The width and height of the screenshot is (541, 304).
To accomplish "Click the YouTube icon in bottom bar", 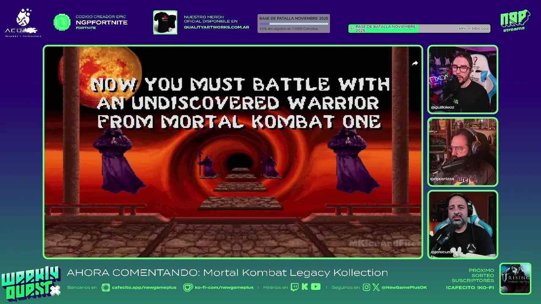I will [316, 287].
